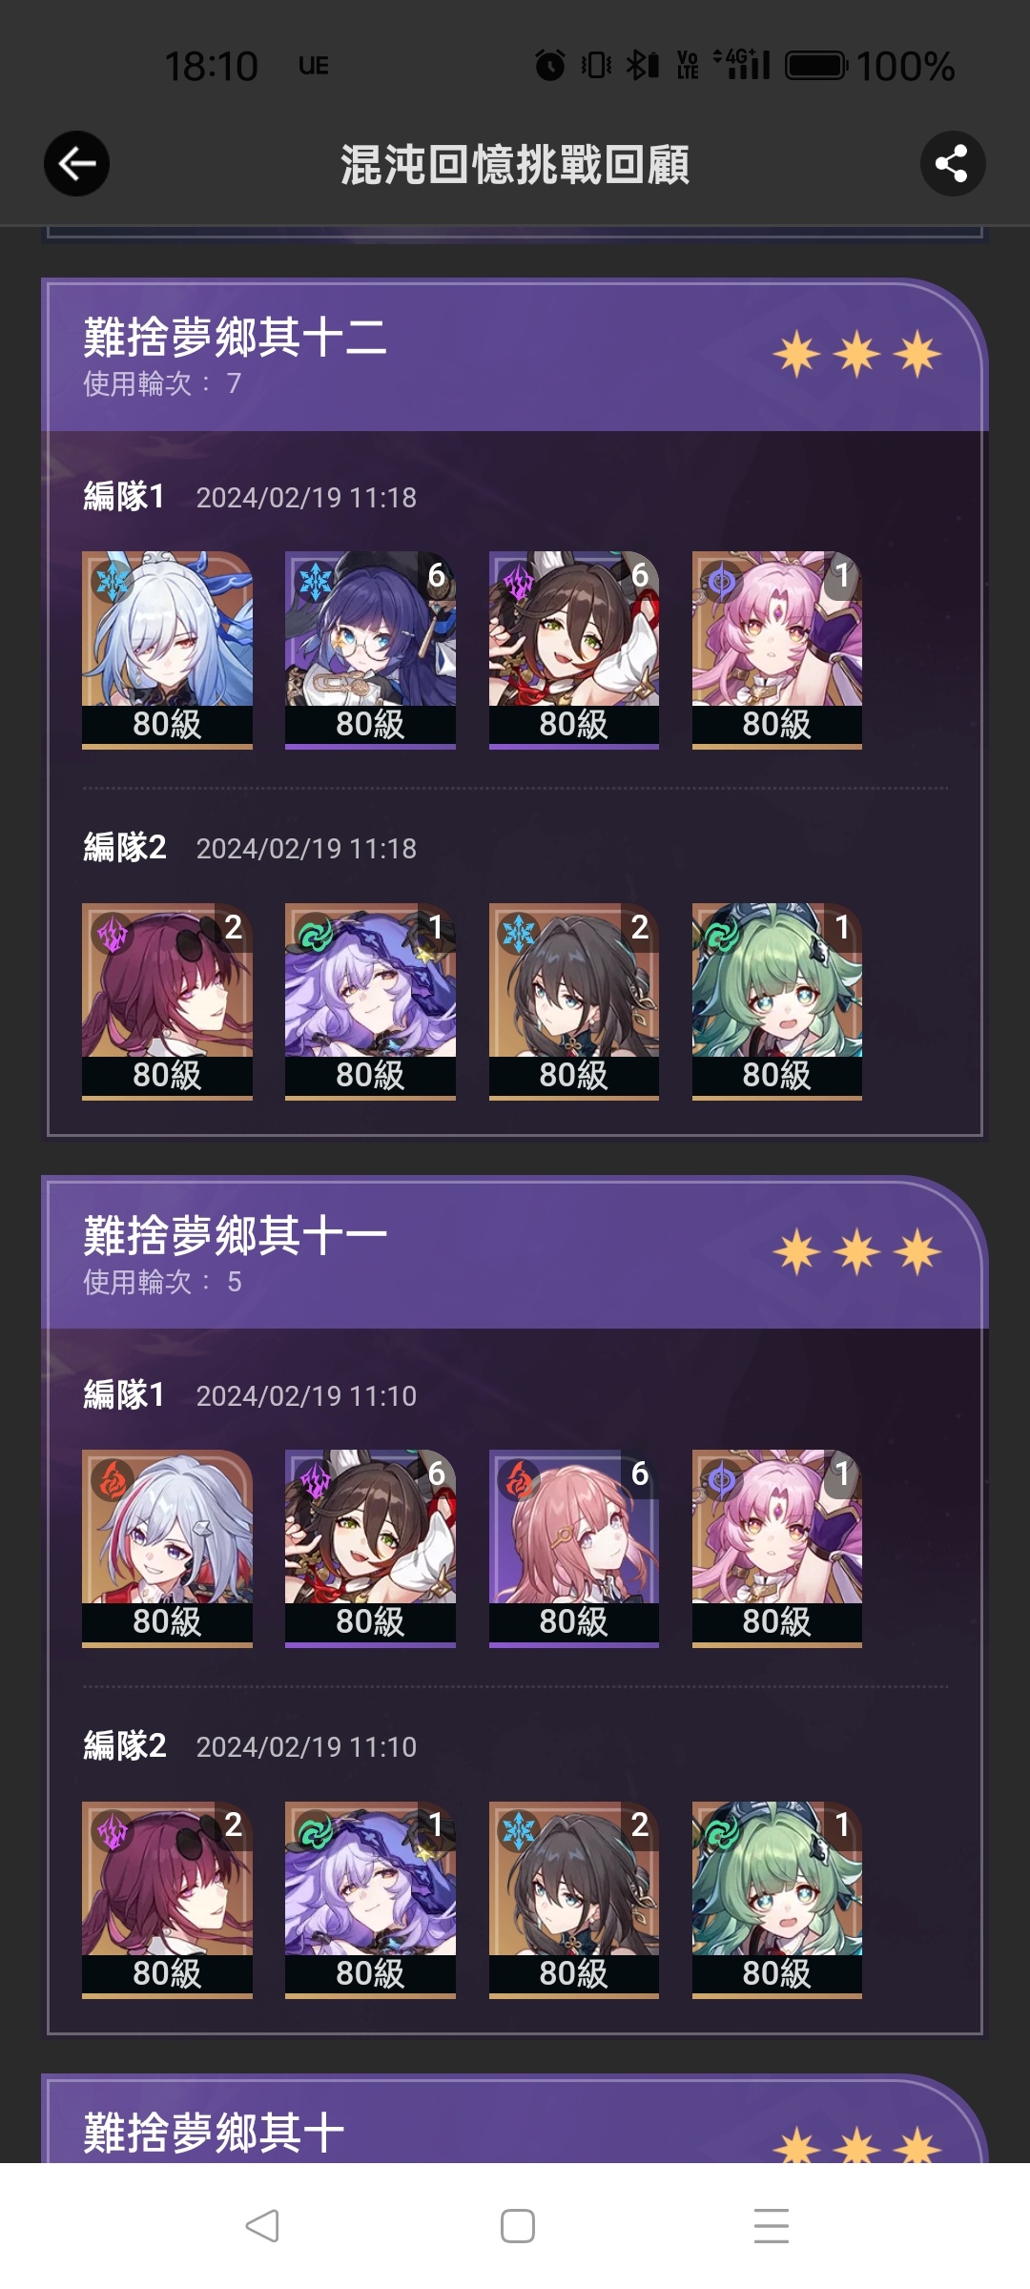
Task: Select green-haired character in stage eleven team 2
Action: coord(777,1899)
